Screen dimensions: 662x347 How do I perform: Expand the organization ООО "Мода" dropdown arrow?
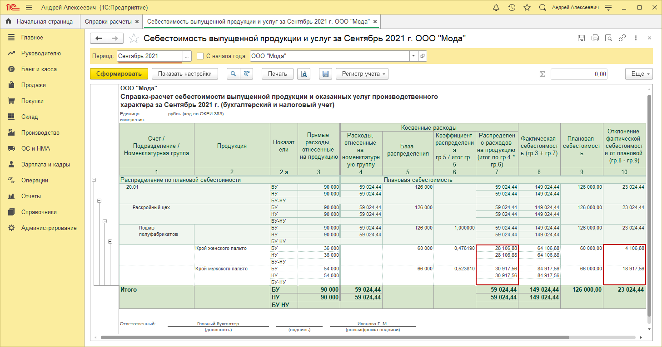pos(413,56)
